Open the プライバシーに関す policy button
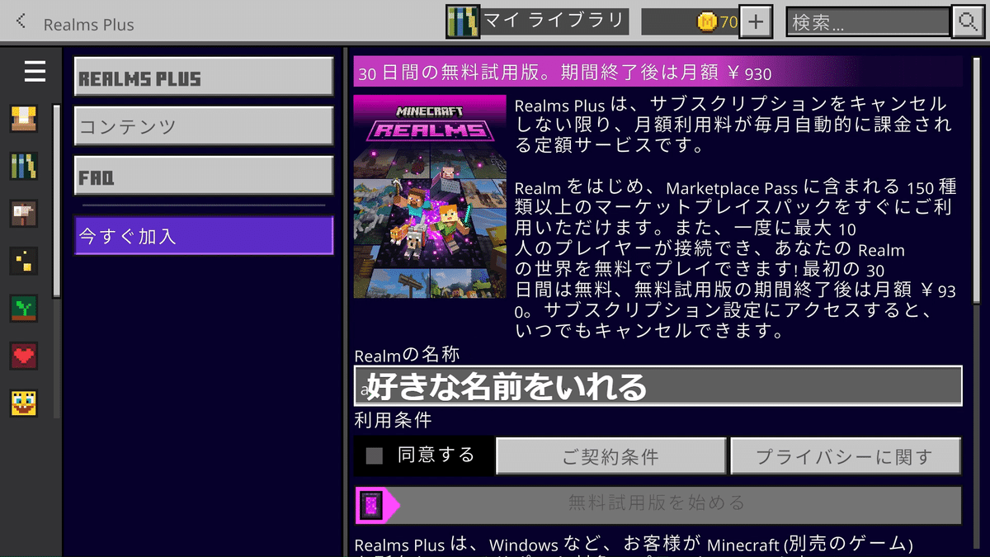This screenshot has width=990, height=557. 846,456
